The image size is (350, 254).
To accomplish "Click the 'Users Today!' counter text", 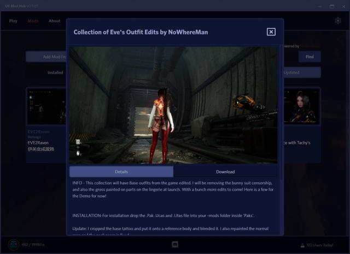I will (320, 245).
